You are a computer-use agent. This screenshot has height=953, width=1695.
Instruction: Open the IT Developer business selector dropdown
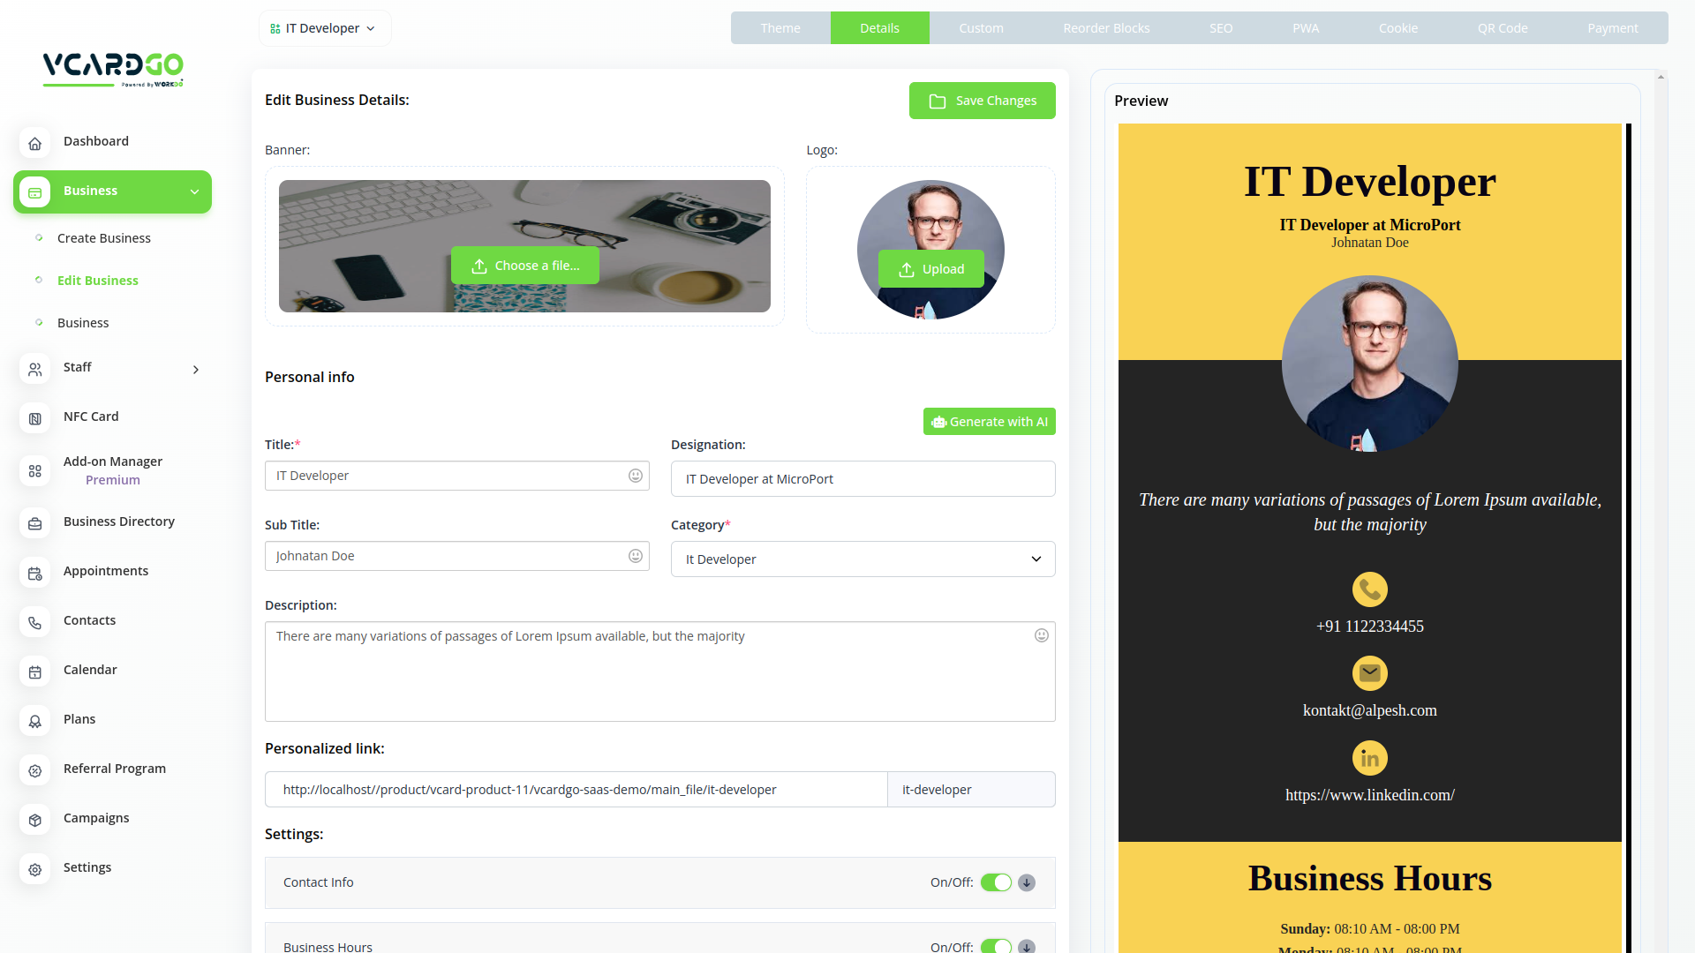[x=324, y=28]
